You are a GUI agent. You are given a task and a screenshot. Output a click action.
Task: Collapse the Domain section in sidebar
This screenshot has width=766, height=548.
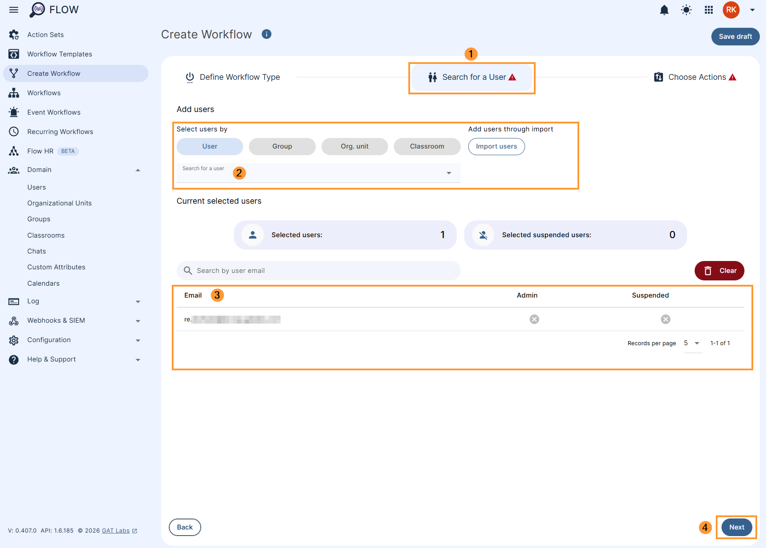click(138, 170)
